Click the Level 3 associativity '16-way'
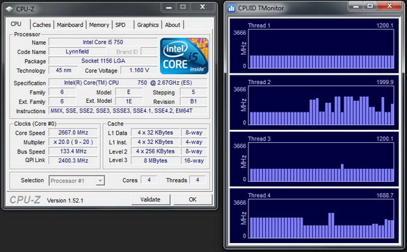 pos(194,160)
